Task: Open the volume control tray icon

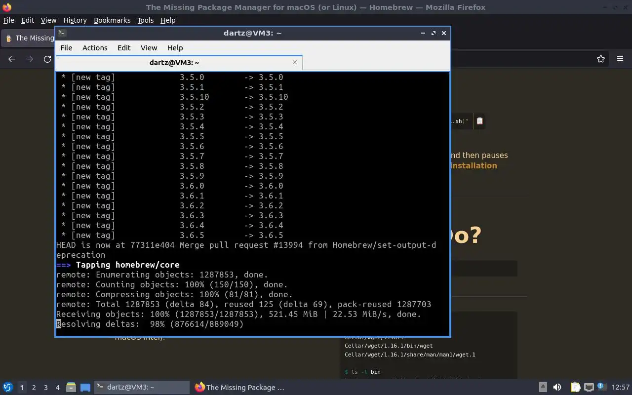Action: 557,388
